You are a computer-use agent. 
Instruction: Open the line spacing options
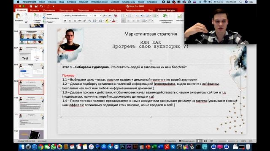pyautogui.click(x=148, y=16)
